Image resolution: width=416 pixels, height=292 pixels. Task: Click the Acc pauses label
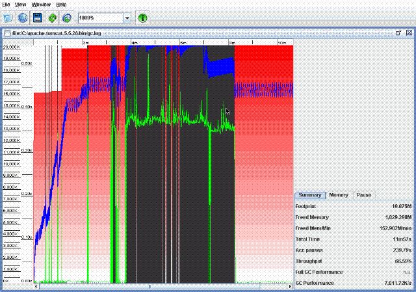coord(309,250)
